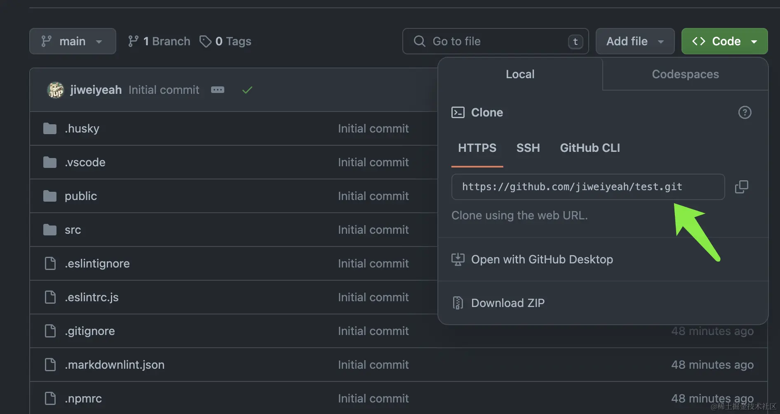Open Initial commit message in .vscode row
Viewport: 780px width, 414px height.
click(x=373, y=162)
